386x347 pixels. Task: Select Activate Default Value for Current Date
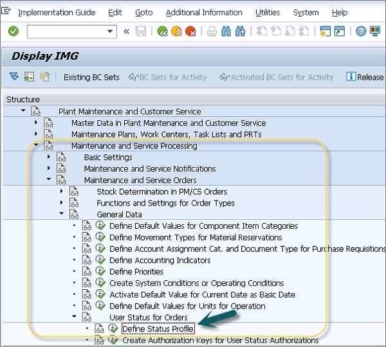pos(203,294)
